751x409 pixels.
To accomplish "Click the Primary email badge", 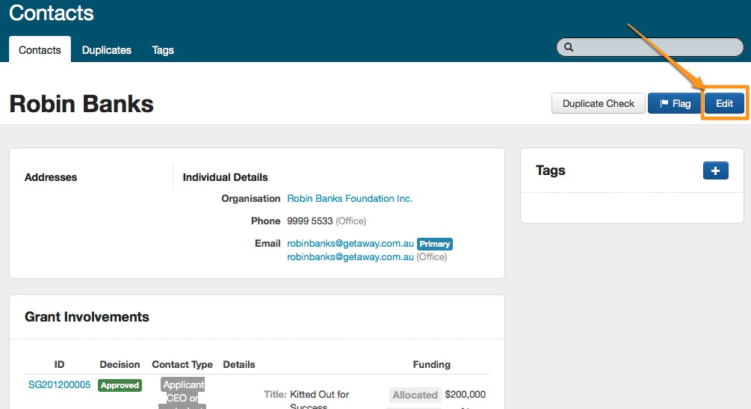I will [435, 244].
